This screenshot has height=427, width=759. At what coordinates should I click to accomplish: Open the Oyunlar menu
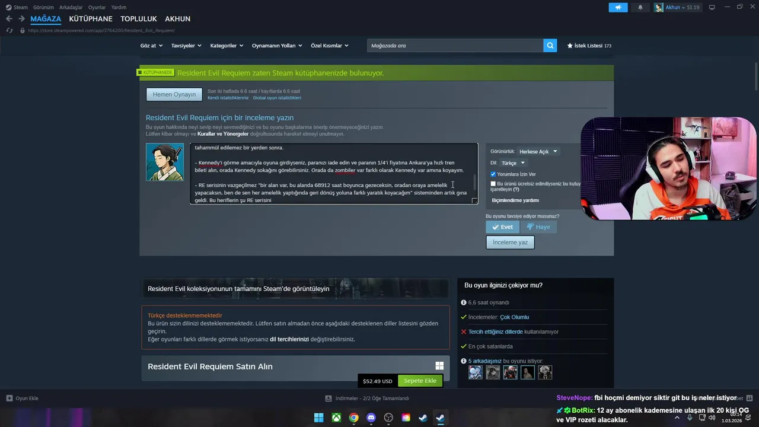pos(97,7)
